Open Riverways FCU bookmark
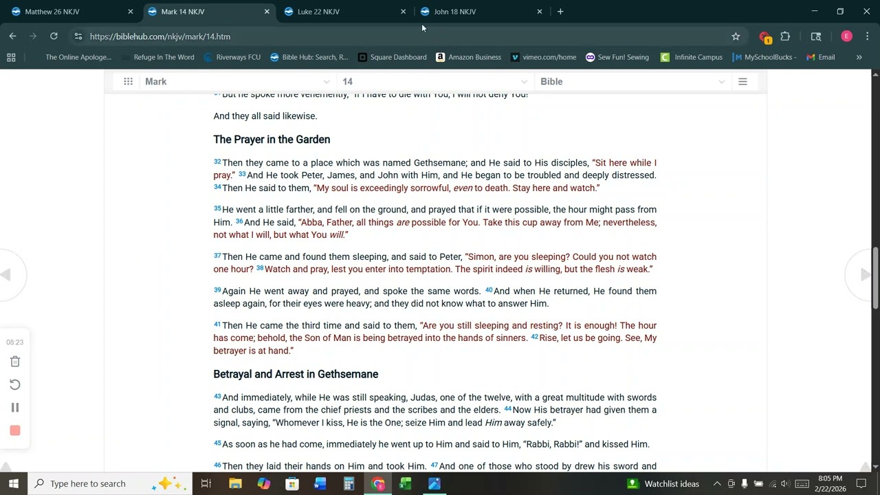The image size is (880, 495). [232, 58]
